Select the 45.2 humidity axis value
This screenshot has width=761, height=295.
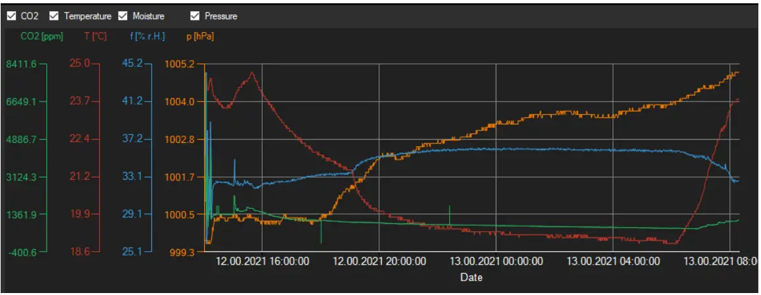click(132, 64)
